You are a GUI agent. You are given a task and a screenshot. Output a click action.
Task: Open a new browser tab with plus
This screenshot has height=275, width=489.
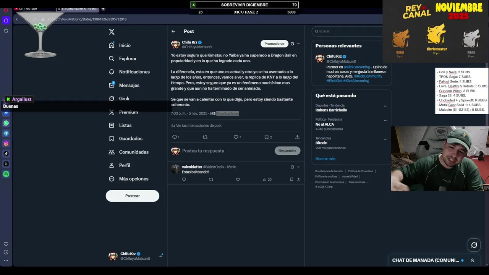(103, 9)
